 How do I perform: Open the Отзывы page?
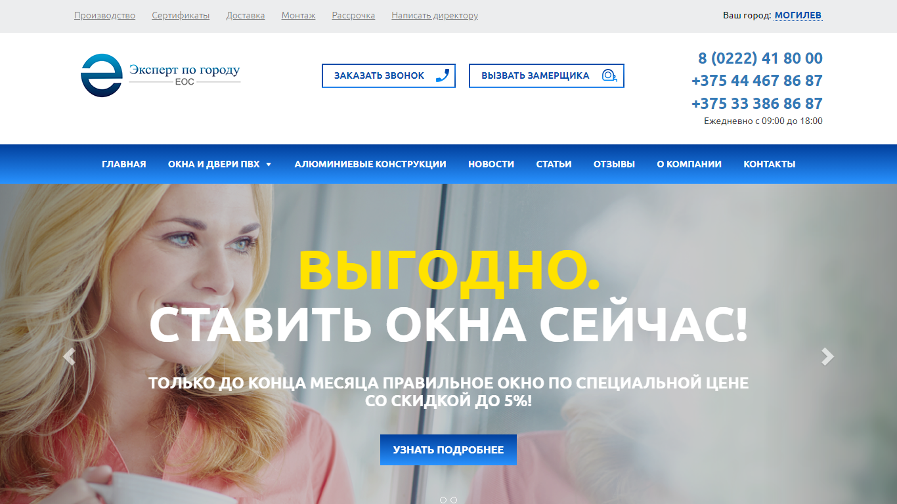(x=614, y=164)
